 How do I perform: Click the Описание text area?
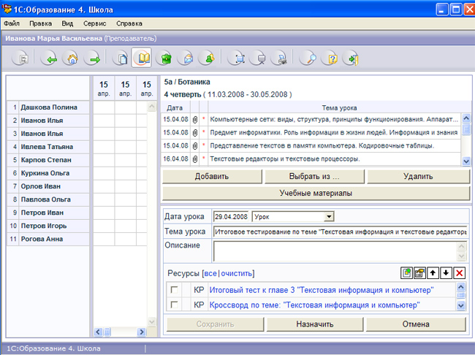click(x=335, y=251)
